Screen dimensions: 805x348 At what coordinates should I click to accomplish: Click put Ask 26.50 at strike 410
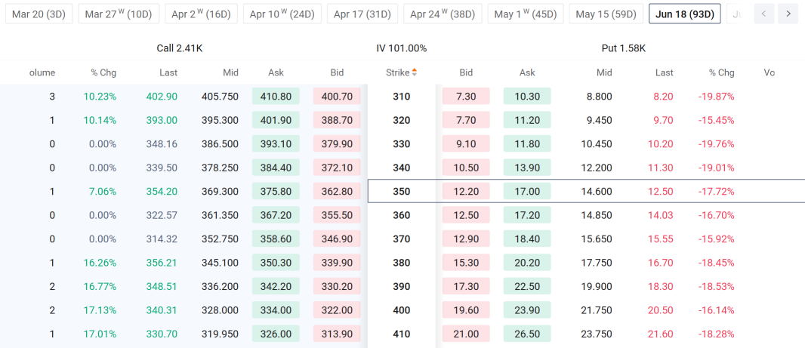pyautogui.click(x=527, y=334)
